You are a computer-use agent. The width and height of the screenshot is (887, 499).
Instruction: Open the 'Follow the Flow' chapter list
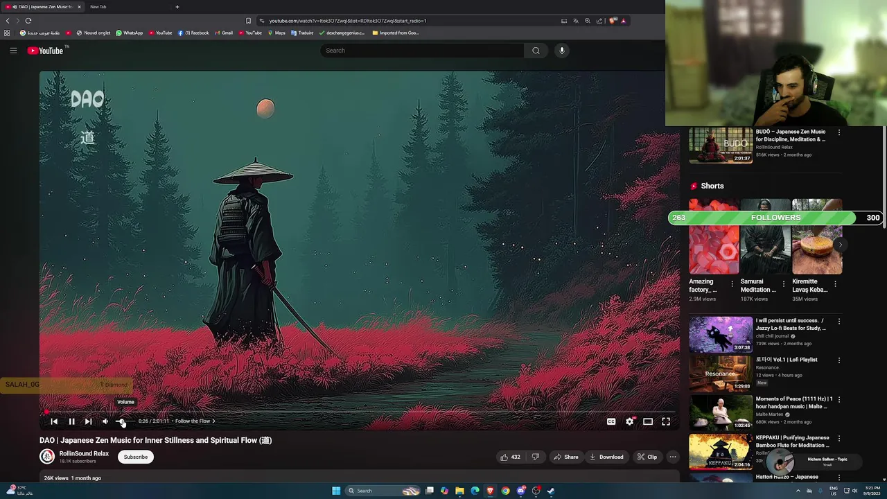(195, 421)
